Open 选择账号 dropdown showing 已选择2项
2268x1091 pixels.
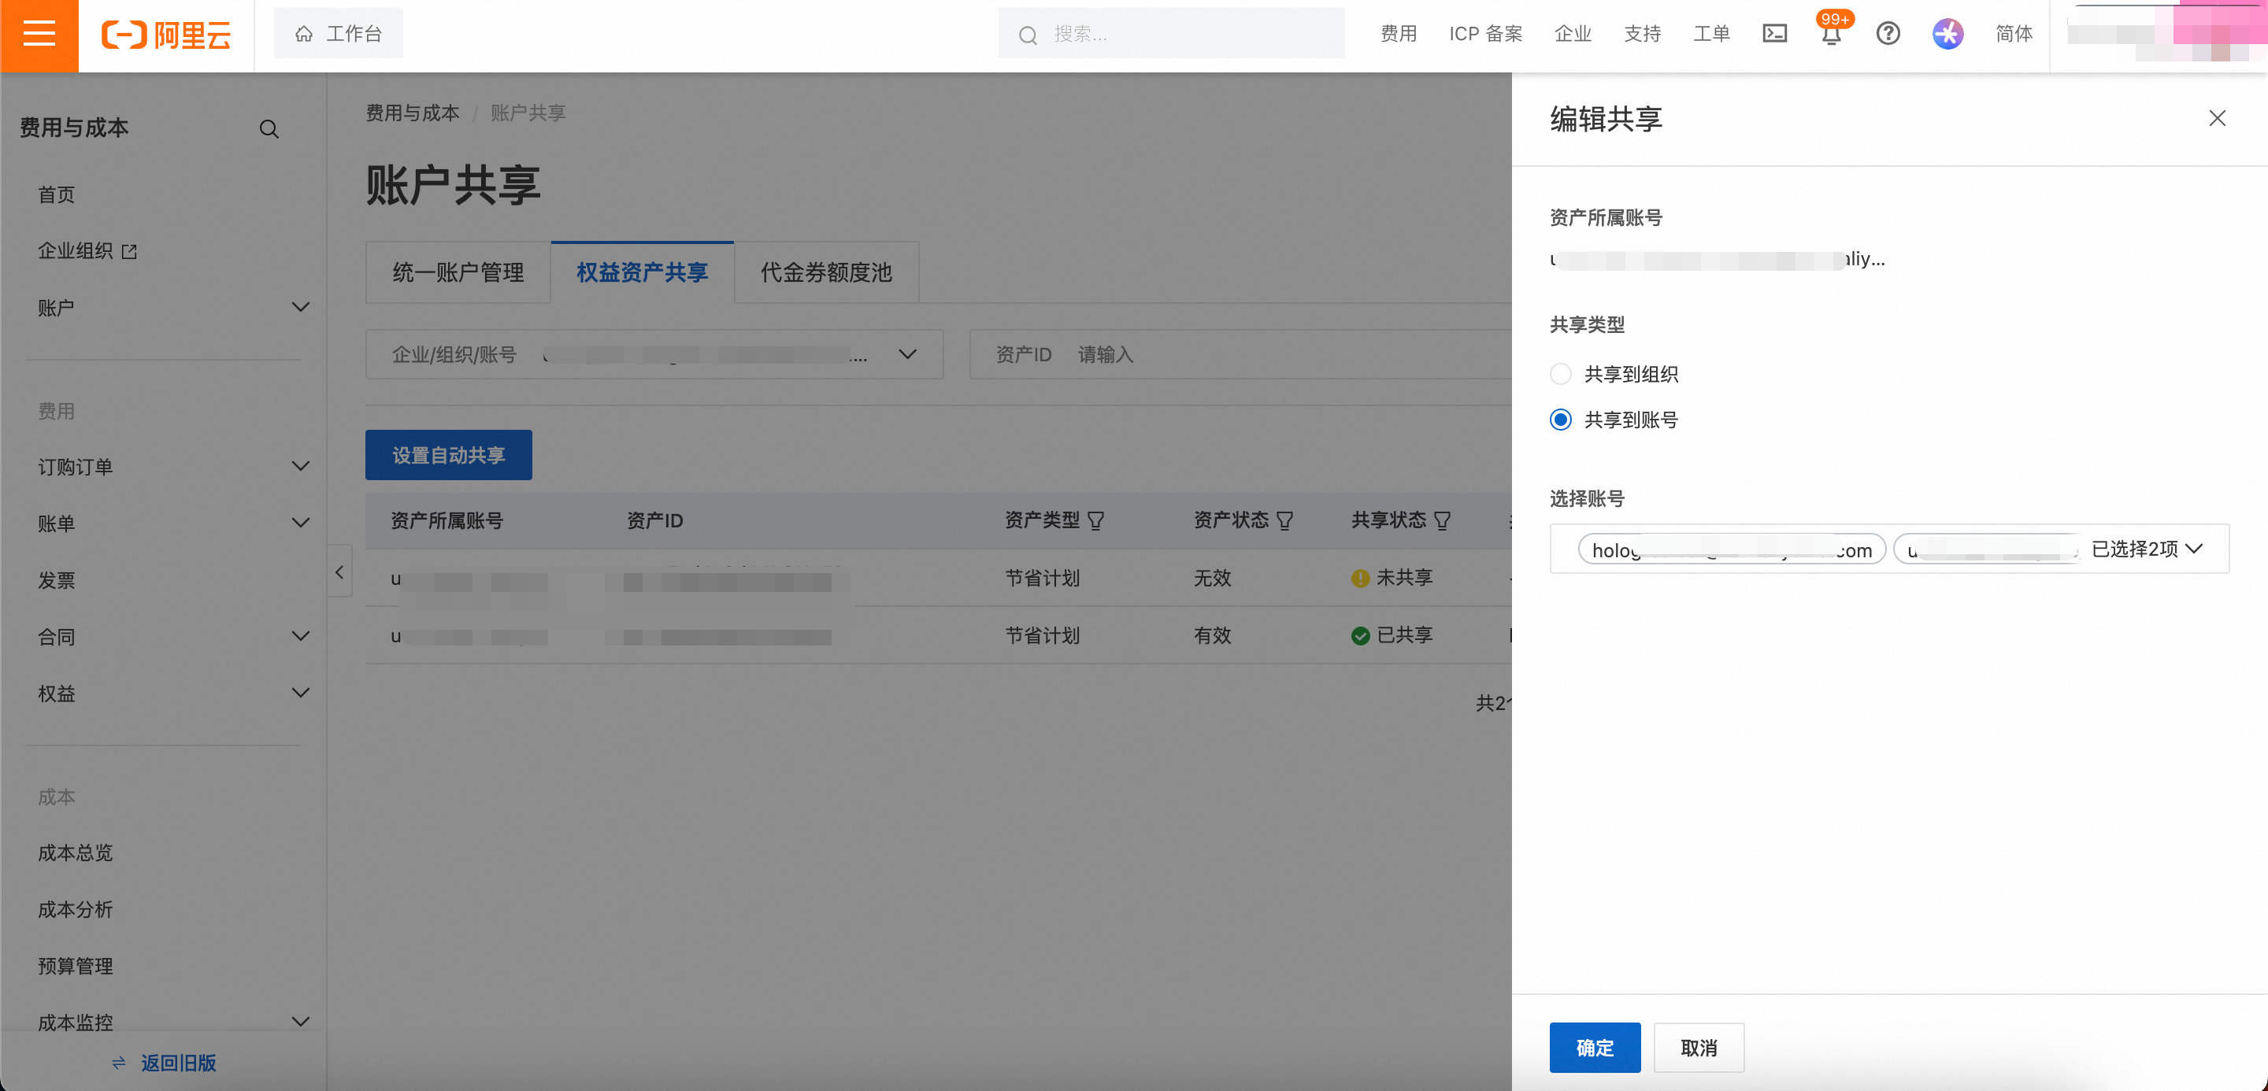(1888, 549)
